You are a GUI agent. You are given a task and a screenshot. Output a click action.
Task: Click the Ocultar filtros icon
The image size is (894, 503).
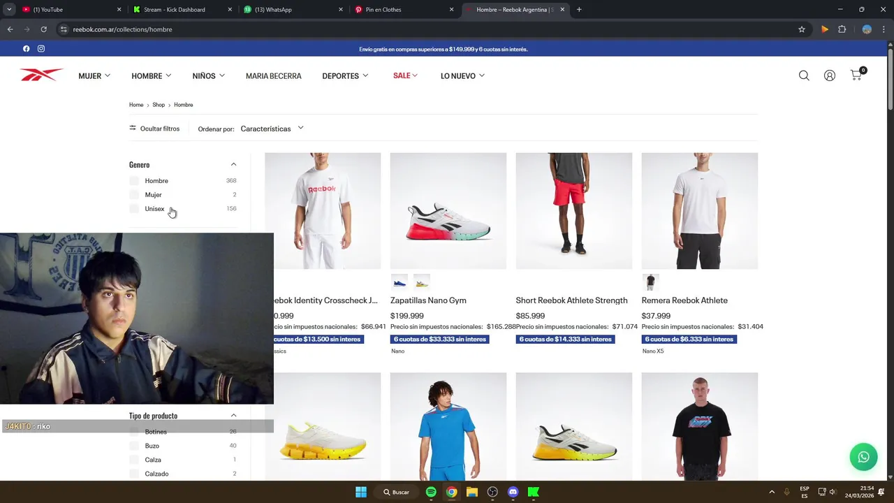(133, 128)
